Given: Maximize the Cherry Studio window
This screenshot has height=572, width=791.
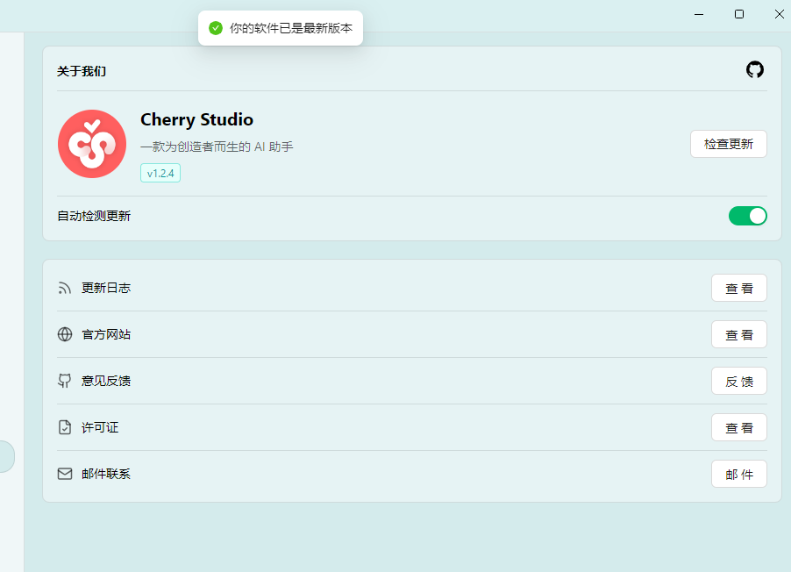Looking at the screenshot, I should 739,14.
